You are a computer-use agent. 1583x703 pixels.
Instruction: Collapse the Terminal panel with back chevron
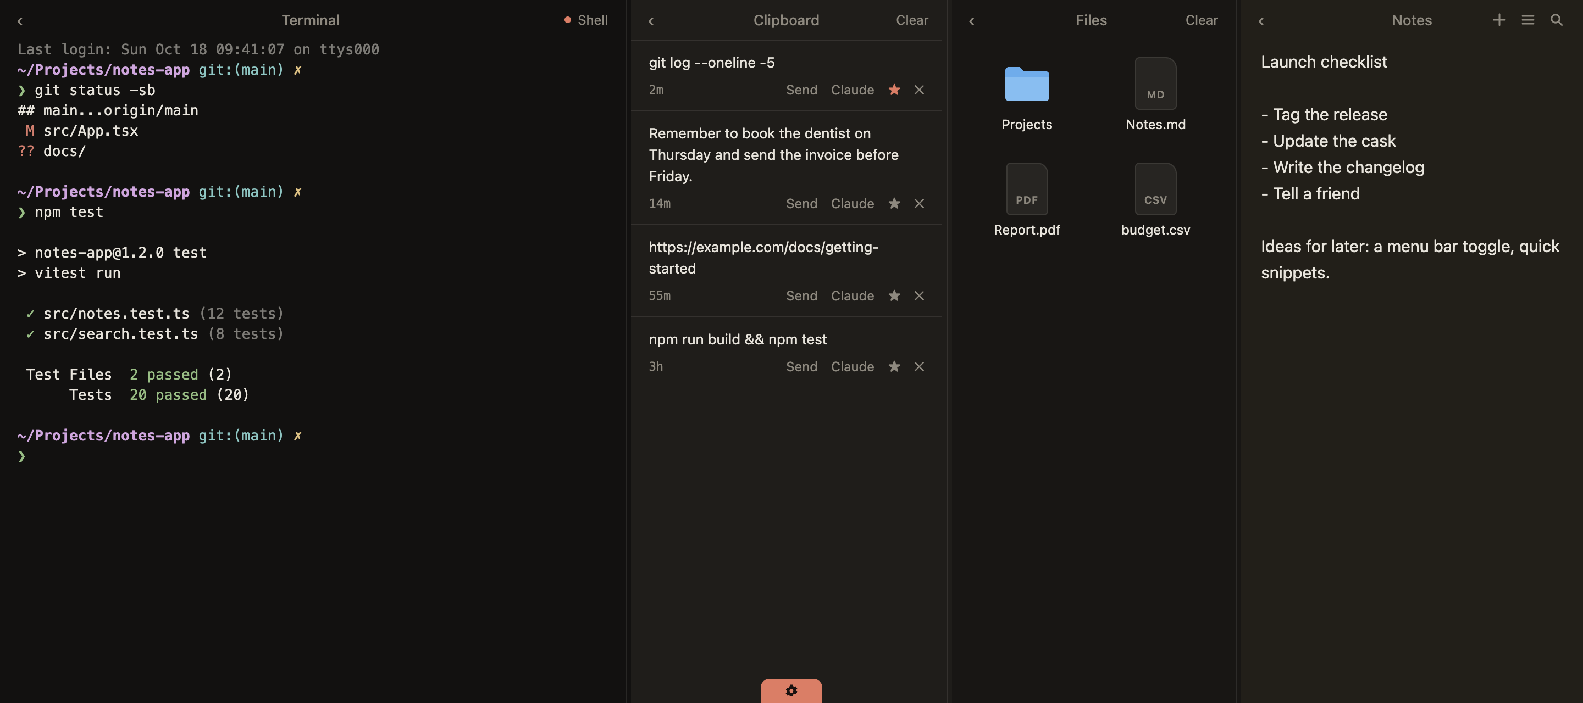20,21
